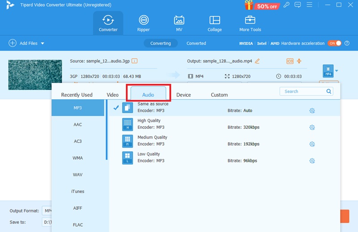Viewport: 358px width, 232px height.
Task: Open the Converter module
Action: [108, 23]
